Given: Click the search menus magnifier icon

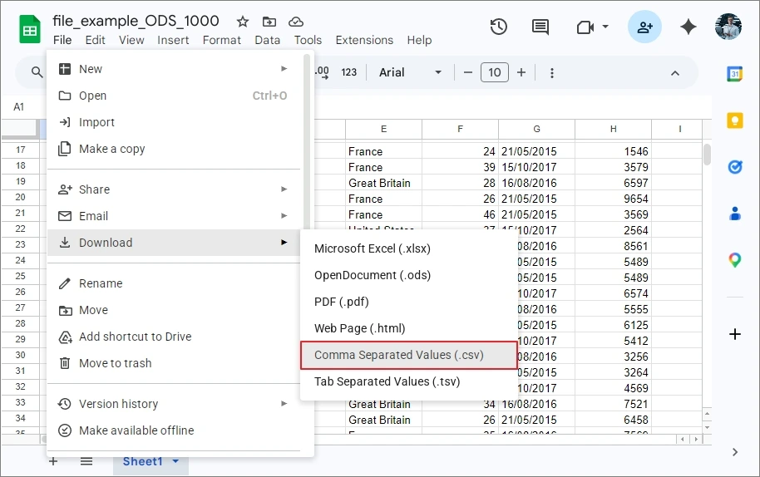Looking at the screenshot, I should 37,72.
